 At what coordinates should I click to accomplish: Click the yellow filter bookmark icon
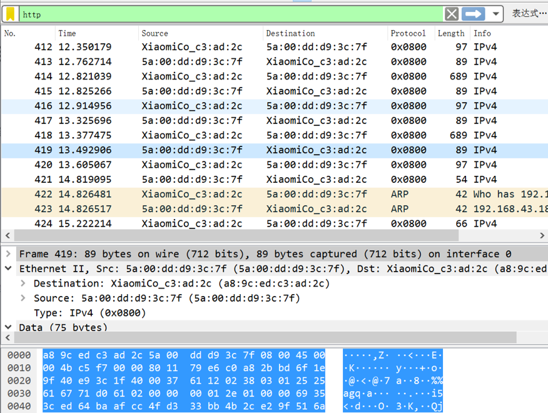(11, 14)
